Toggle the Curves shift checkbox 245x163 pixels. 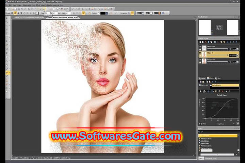200,85
